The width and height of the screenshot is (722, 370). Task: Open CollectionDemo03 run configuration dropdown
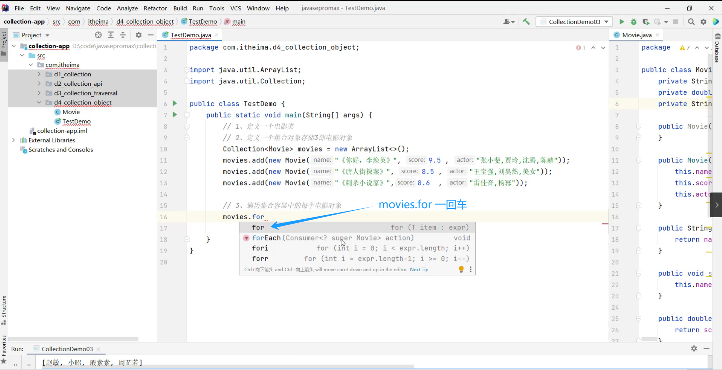(575, 22)
